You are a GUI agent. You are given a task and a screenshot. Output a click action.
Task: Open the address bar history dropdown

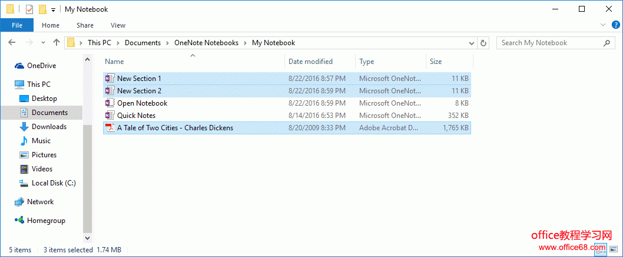[x=471, y=43]
